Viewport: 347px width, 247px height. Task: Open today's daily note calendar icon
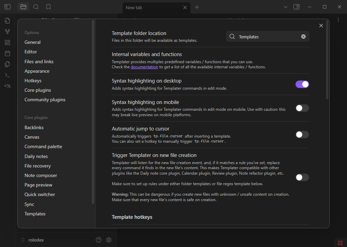(7, 53)
